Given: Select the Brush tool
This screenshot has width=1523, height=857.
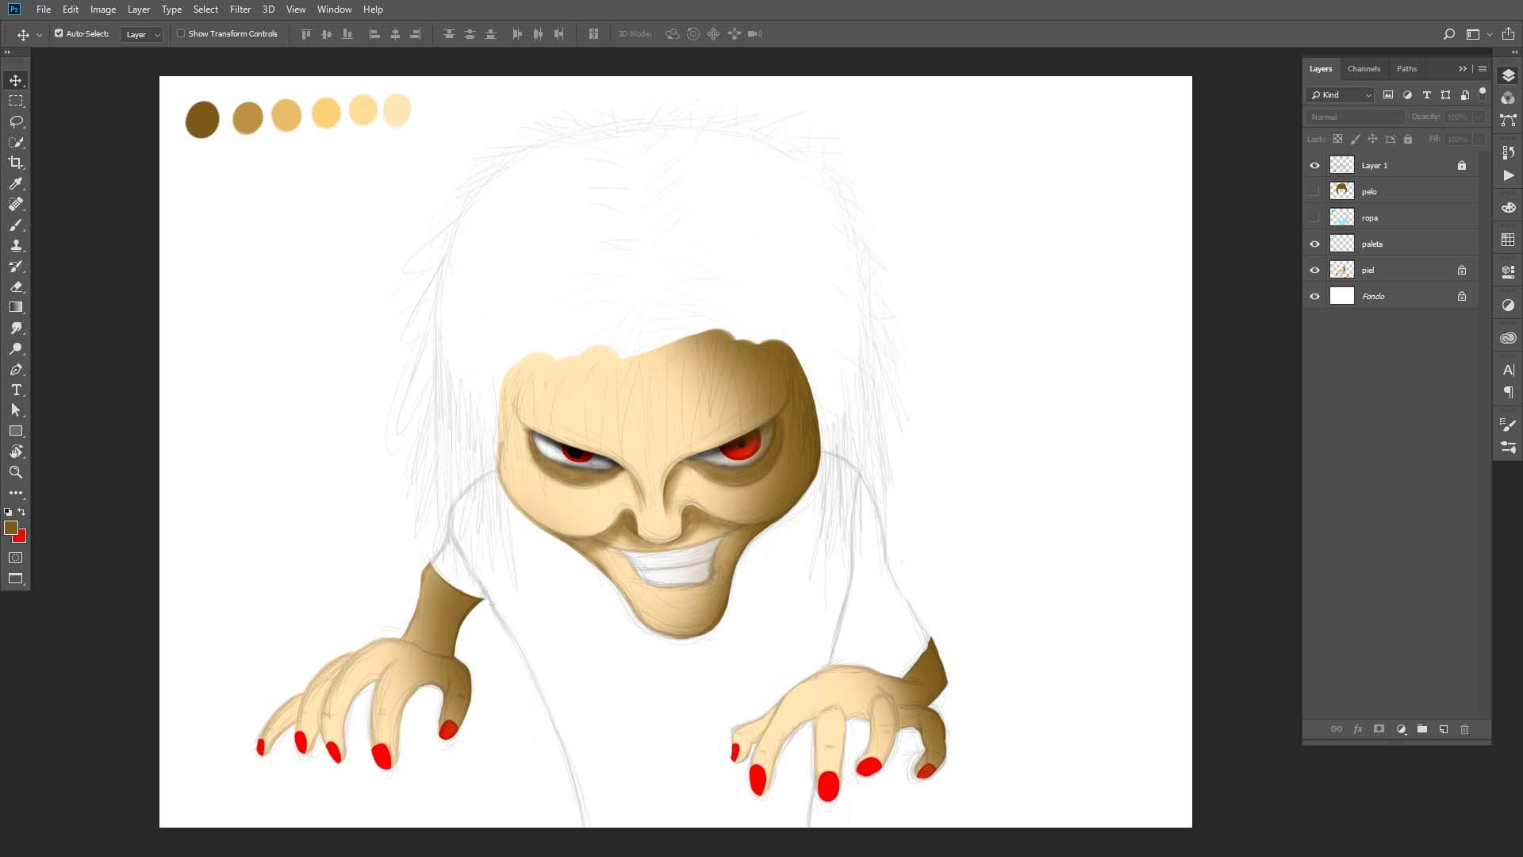Looking at the screenshot, I should pos(16,225).
